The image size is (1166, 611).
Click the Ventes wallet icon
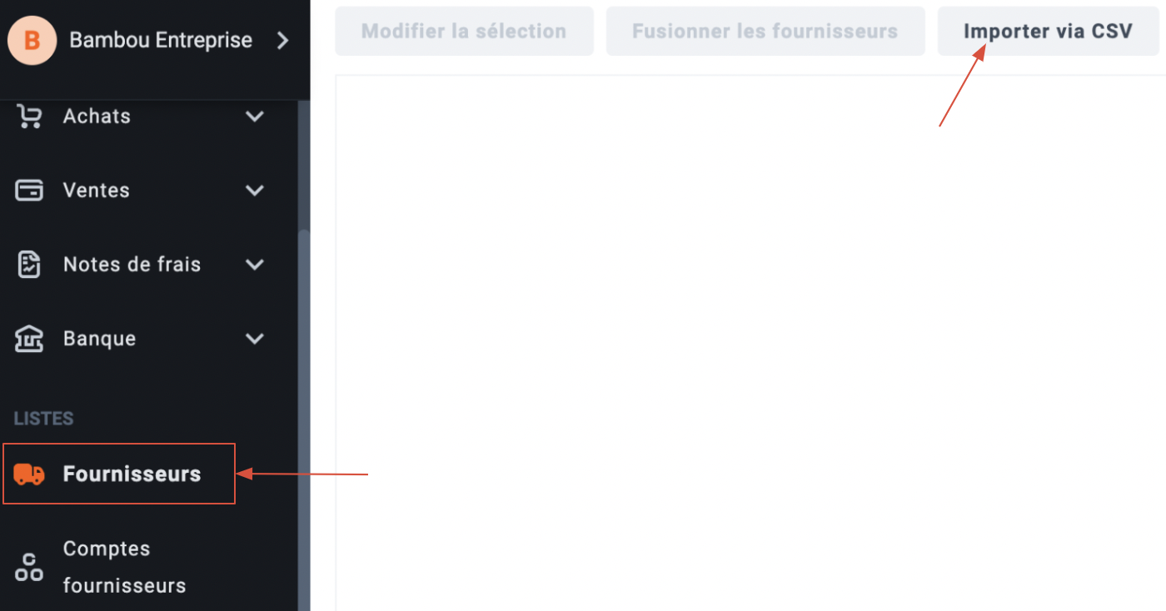click(x=29, y=190)
